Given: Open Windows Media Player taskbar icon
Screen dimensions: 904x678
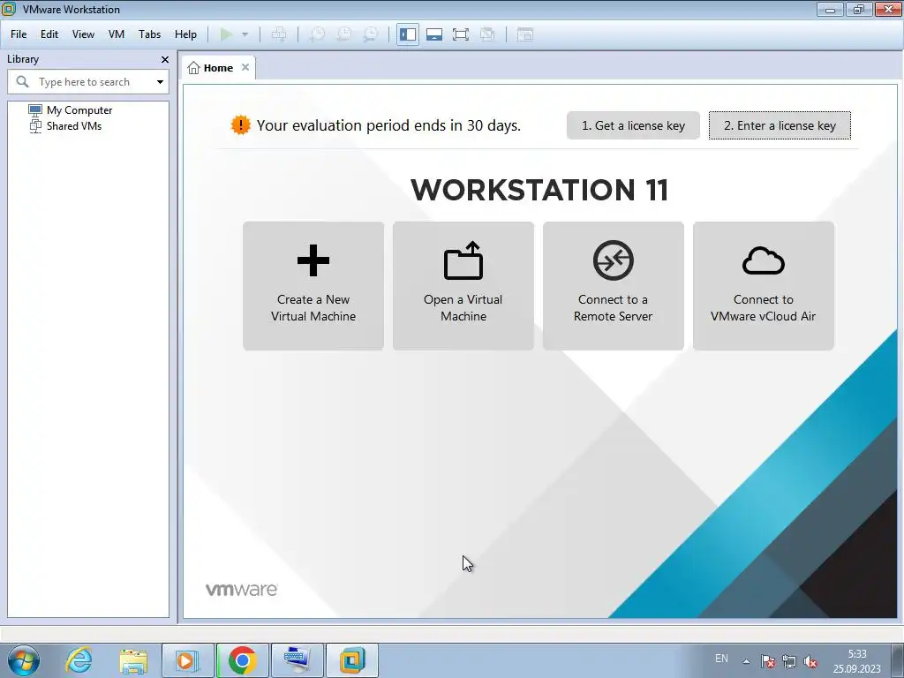Looking at the screenshot, I should (x=187, y=660).
